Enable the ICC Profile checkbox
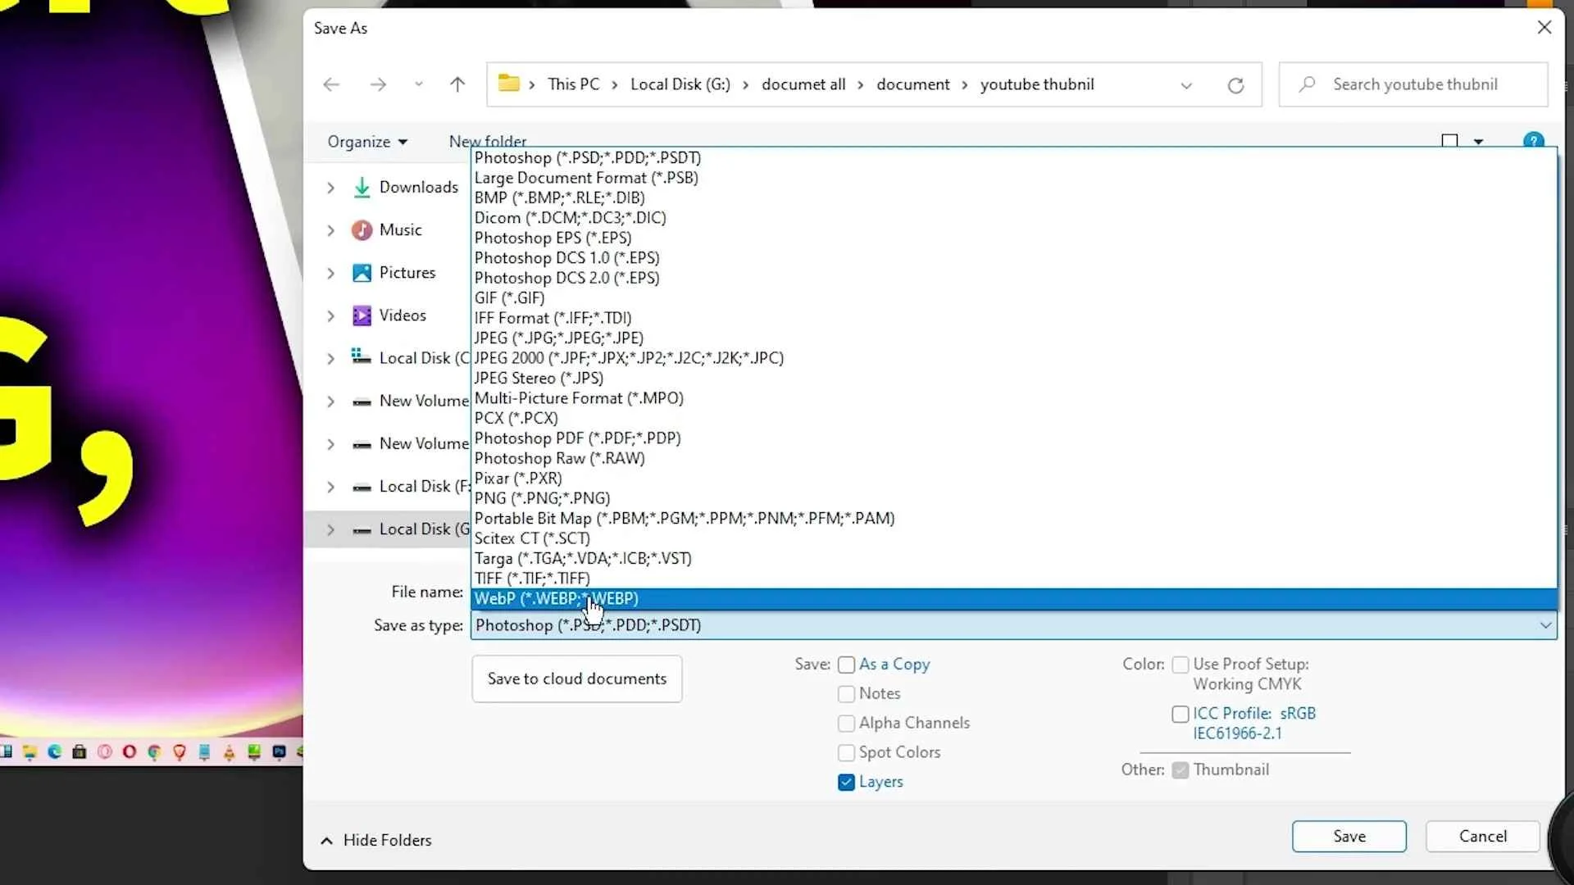The image size is (1574, 885). tap(1180, 715)
